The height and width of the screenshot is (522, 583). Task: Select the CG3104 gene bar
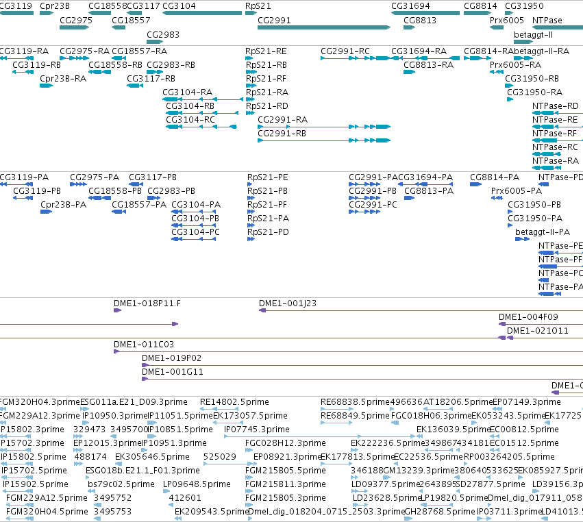[x=202, y=13]
